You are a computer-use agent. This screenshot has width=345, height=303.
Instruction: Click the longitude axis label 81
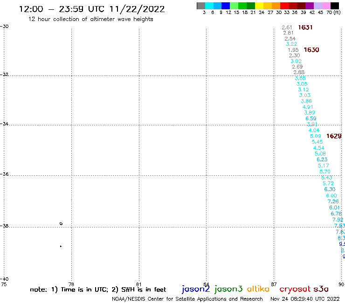pyautogui.click(x=139, y=284)
